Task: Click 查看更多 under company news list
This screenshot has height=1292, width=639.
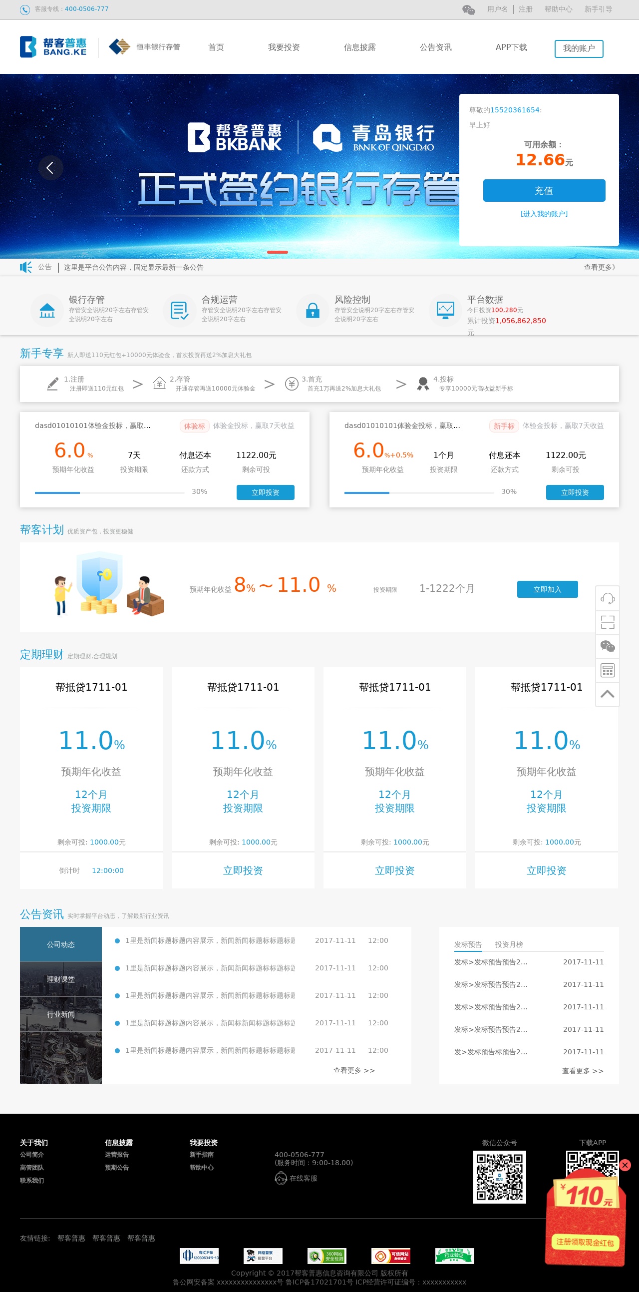Action: coord(354,1070)
